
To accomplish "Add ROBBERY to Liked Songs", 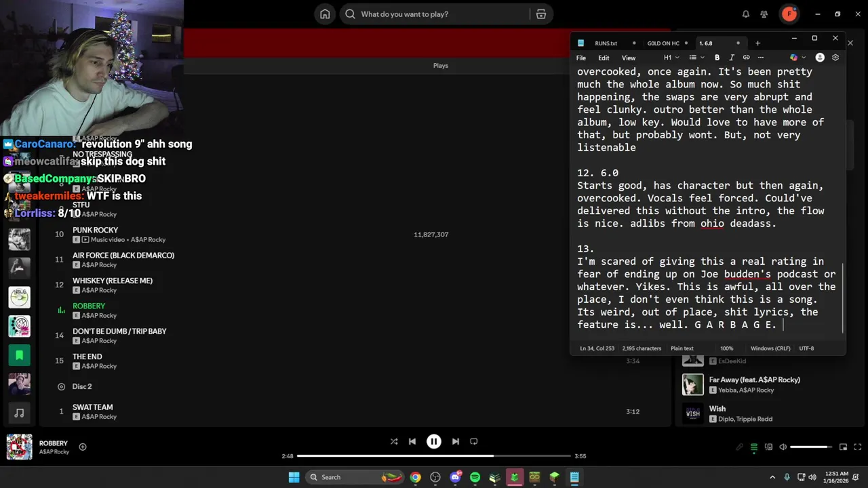I will [x=83, y=447].
